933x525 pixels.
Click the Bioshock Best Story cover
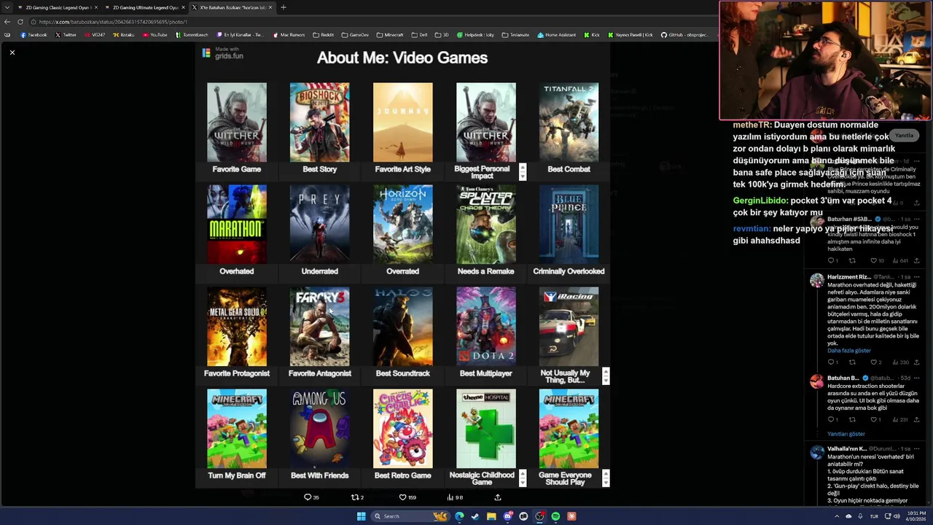(320, 122)
